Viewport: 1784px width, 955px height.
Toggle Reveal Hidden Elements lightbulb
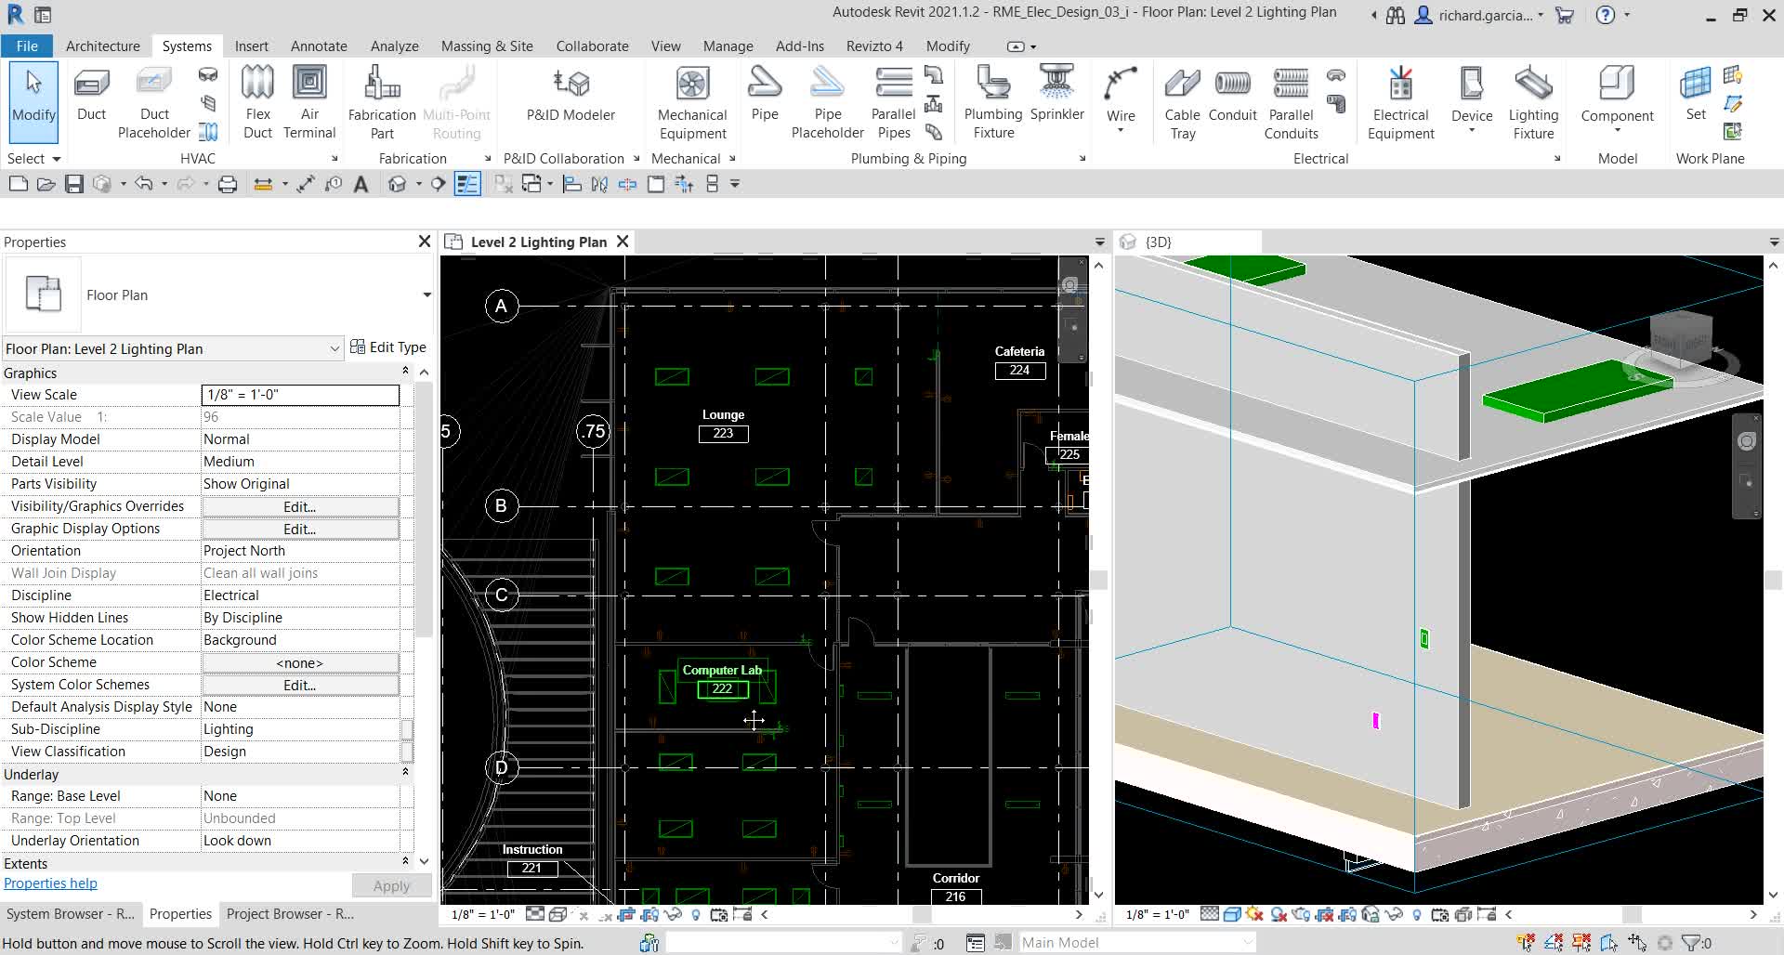pos(696,914)
